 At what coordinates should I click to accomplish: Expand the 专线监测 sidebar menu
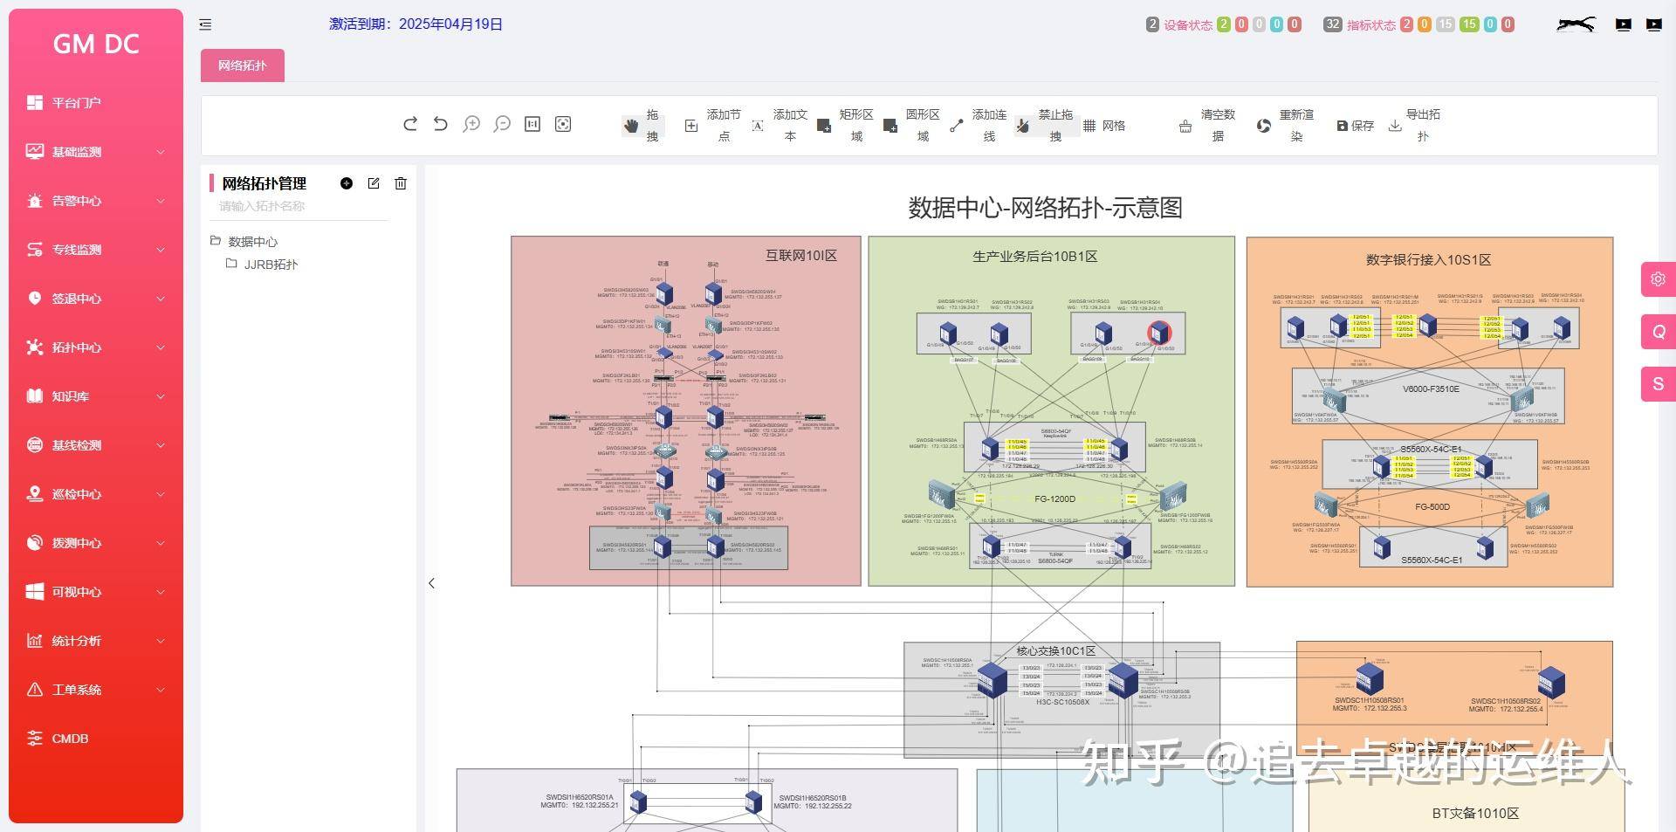(x=96, y=250)
